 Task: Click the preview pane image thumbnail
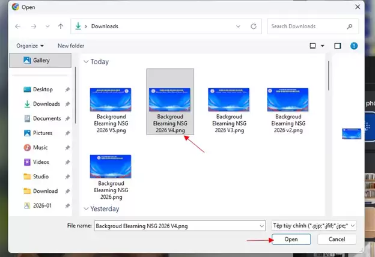(x=352, y=134)
